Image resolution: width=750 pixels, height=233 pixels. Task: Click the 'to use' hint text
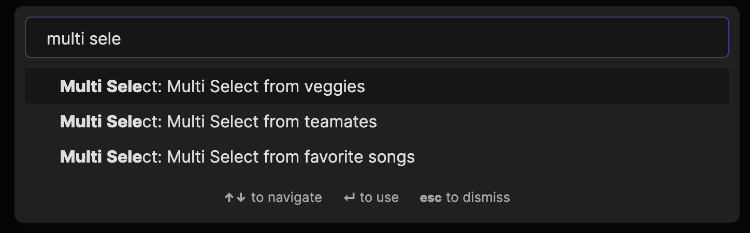tap(379, 197)
